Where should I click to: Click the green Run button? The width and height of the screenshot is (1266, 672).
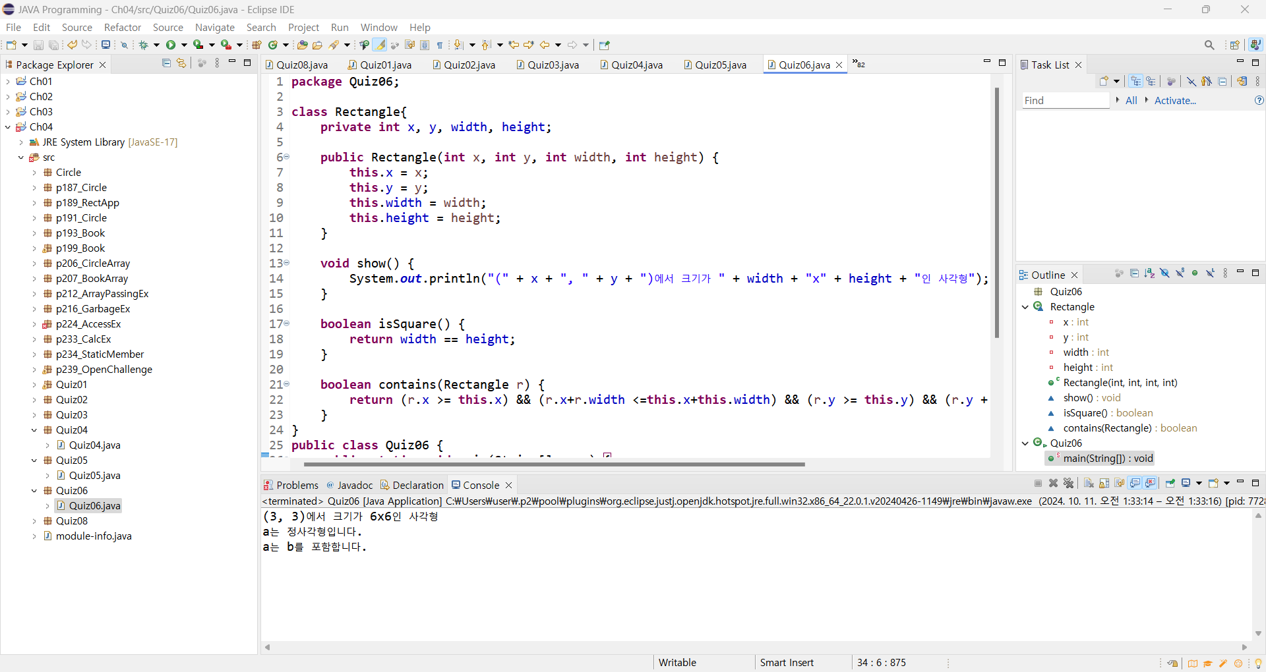click(171, 45)
